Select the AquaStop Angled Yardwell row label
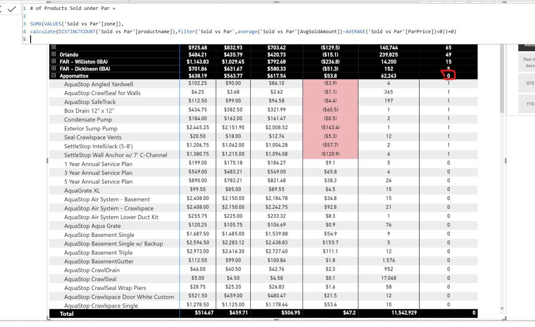The image size is (535, 327). pos(99,84)
